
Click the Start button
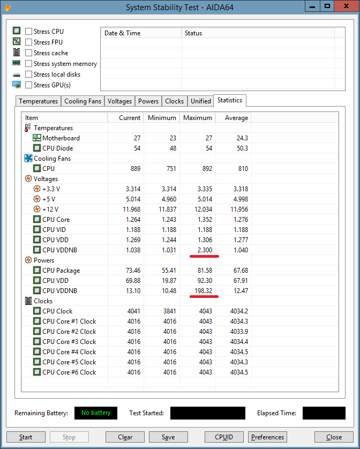coord(26,437)
